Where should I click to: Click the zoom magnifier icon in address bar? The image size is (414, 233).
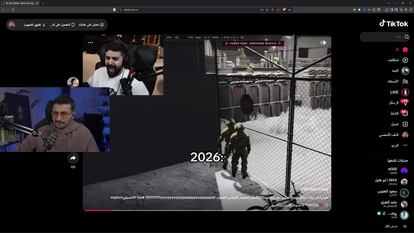[273, 10]
